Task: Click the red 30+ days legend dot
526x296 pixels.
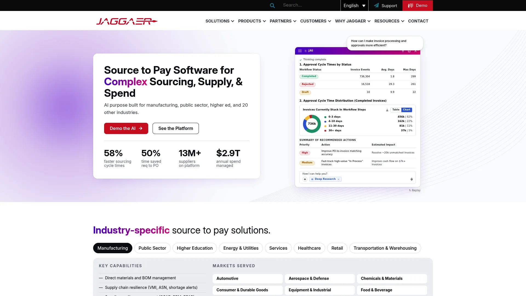Action: [325, 131]
